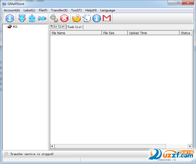Screen dimensions: 196x164
Task: Select the ALL tree item
Action: (15, 26)
